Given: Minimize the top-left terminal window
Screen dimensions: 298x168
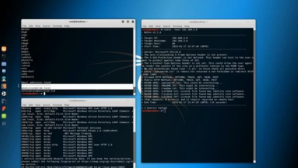Looking at the screenshot, I should (123, 22).
